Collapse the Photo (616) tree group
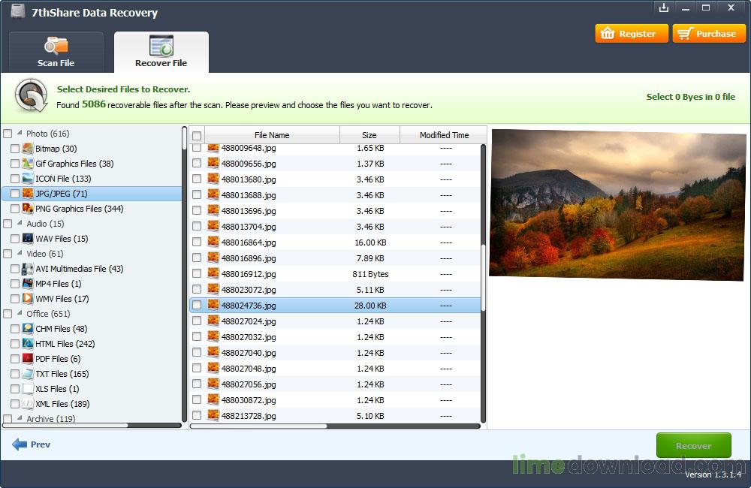 [x=20, y=134]
